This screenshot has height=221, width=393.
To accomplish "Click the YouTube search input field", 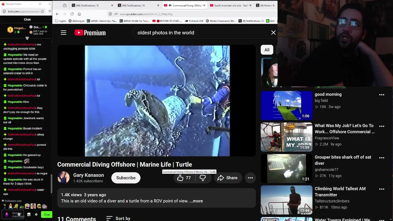I will [201, 33].
